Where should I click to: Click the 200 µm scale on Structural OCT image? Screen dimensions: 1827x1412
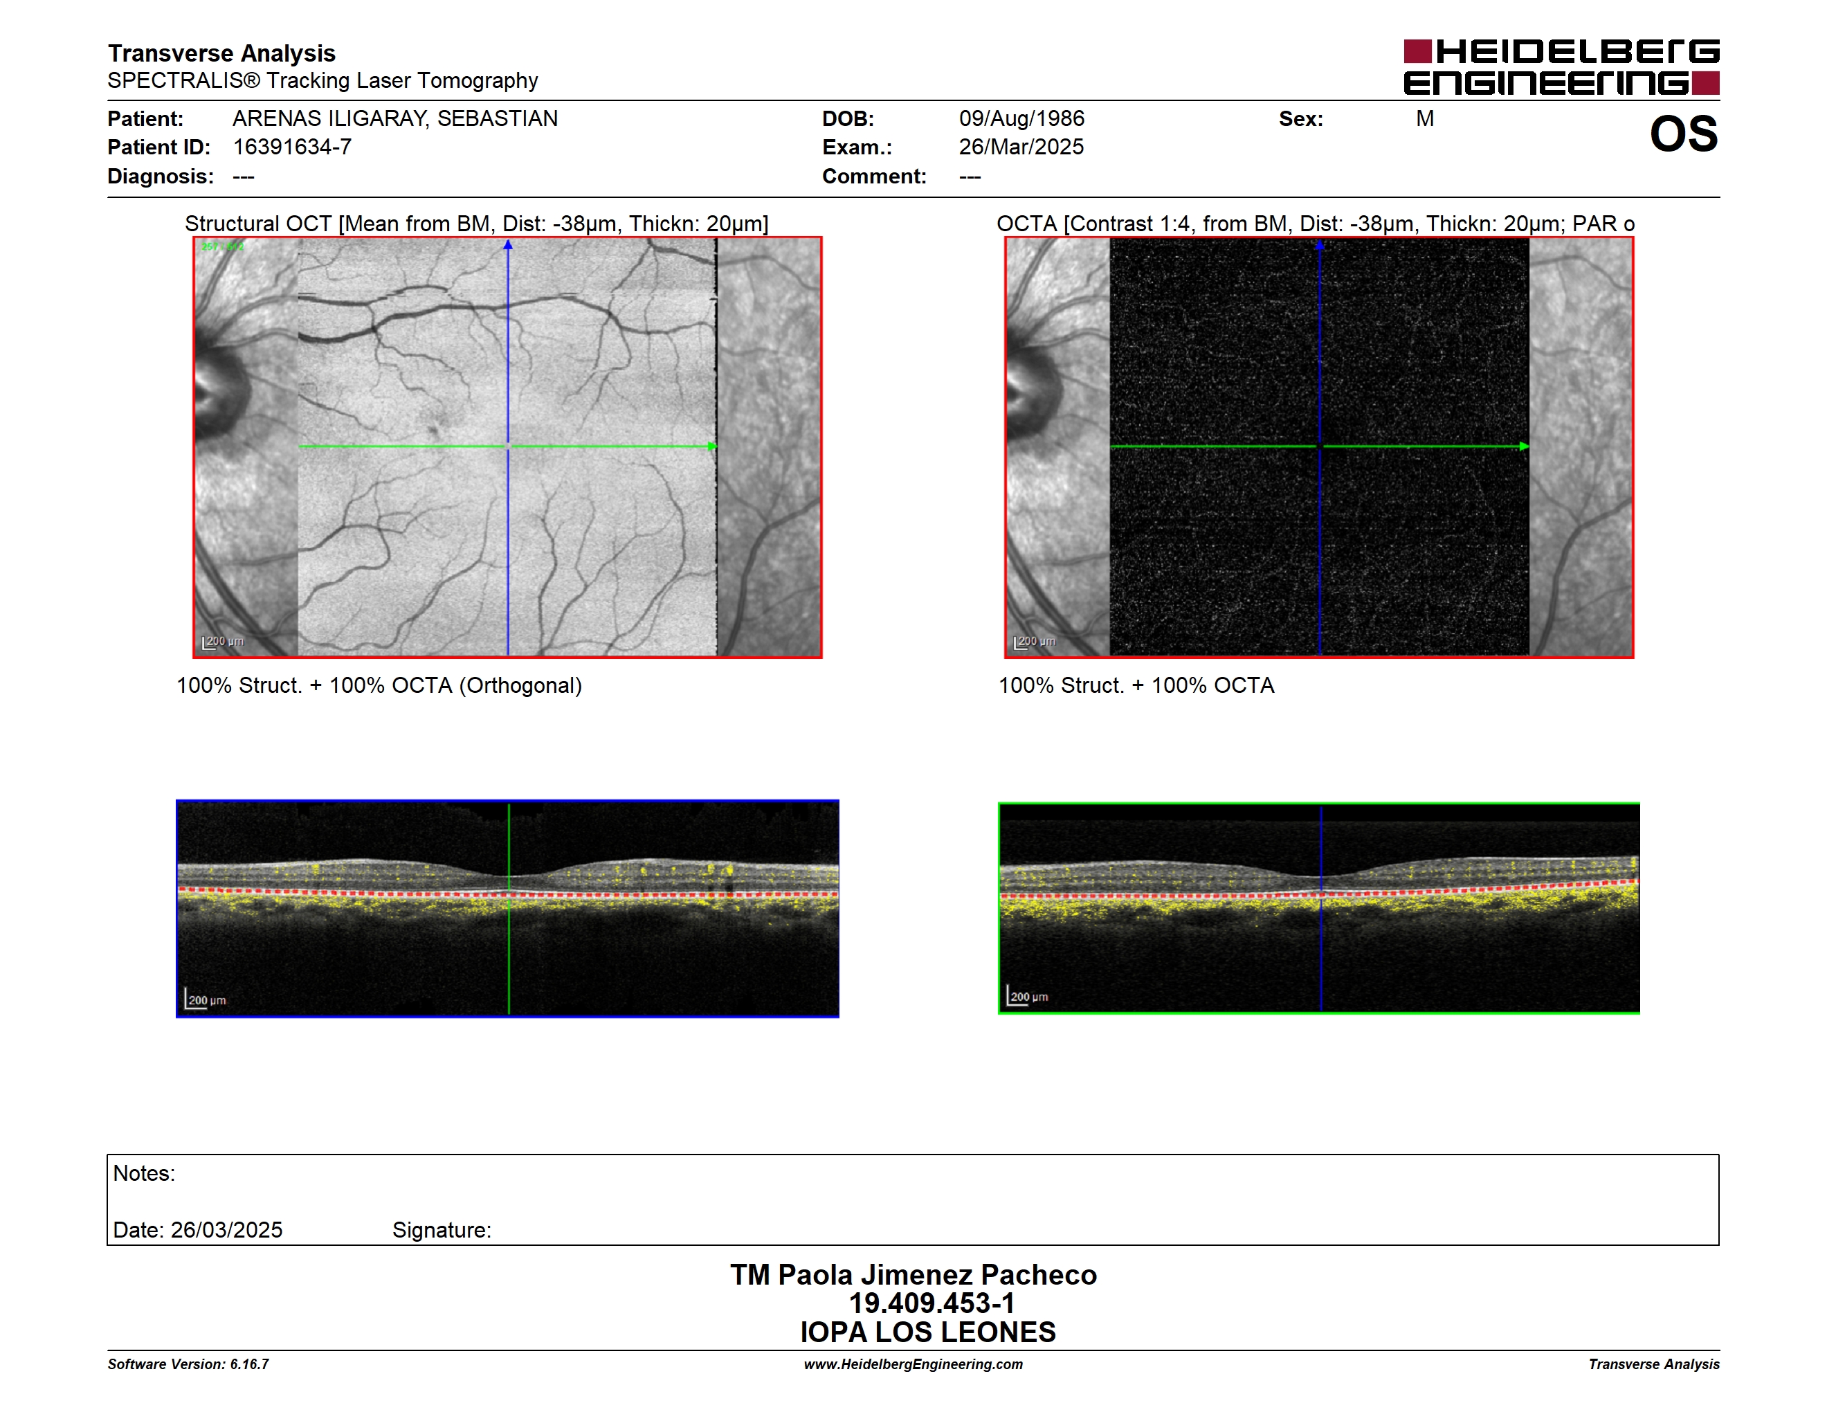point(223,642)
